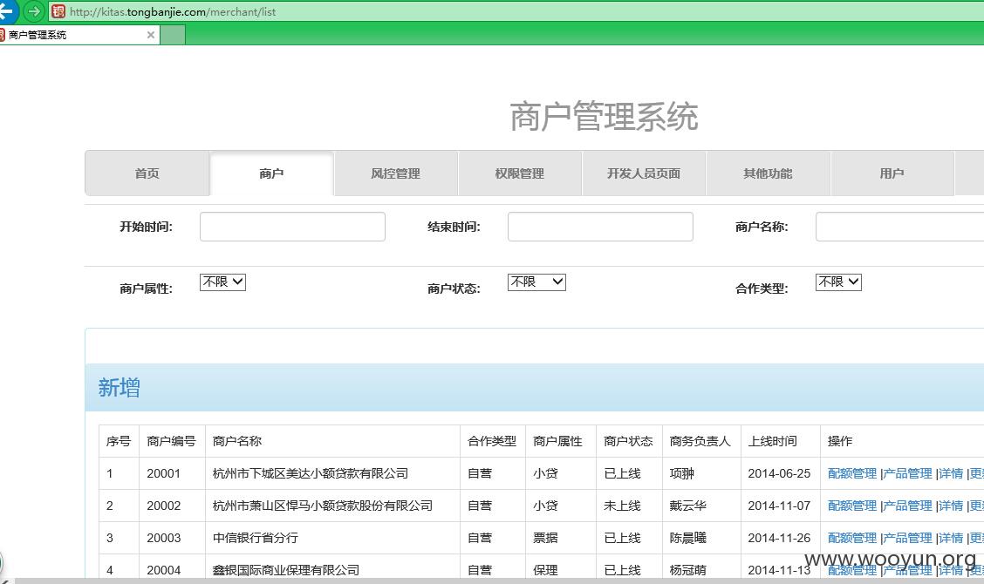This screenshot has height=584, width=984.
Task: Open 产品管理 for merchant 20003
Action: 907,538
